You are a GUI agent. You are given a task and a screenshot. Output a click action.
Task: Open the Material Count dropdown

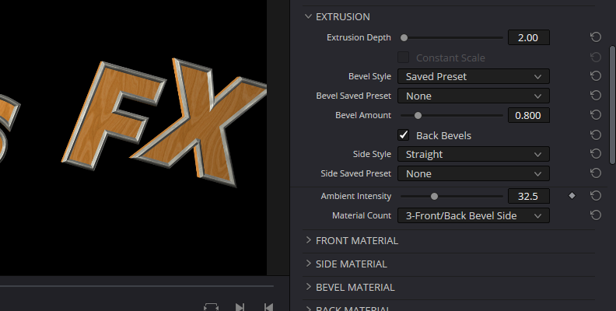point(473,215)
